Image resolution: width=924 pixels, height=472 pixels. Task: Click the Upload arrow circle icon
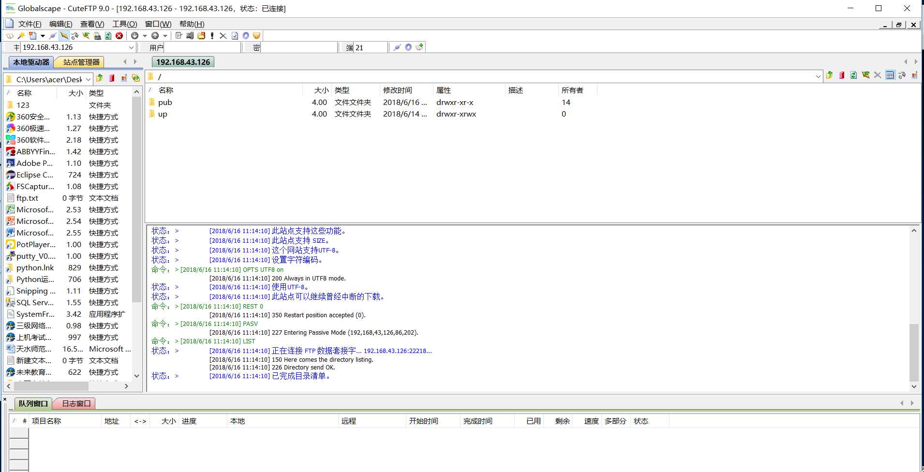click(x=155, y=36)
